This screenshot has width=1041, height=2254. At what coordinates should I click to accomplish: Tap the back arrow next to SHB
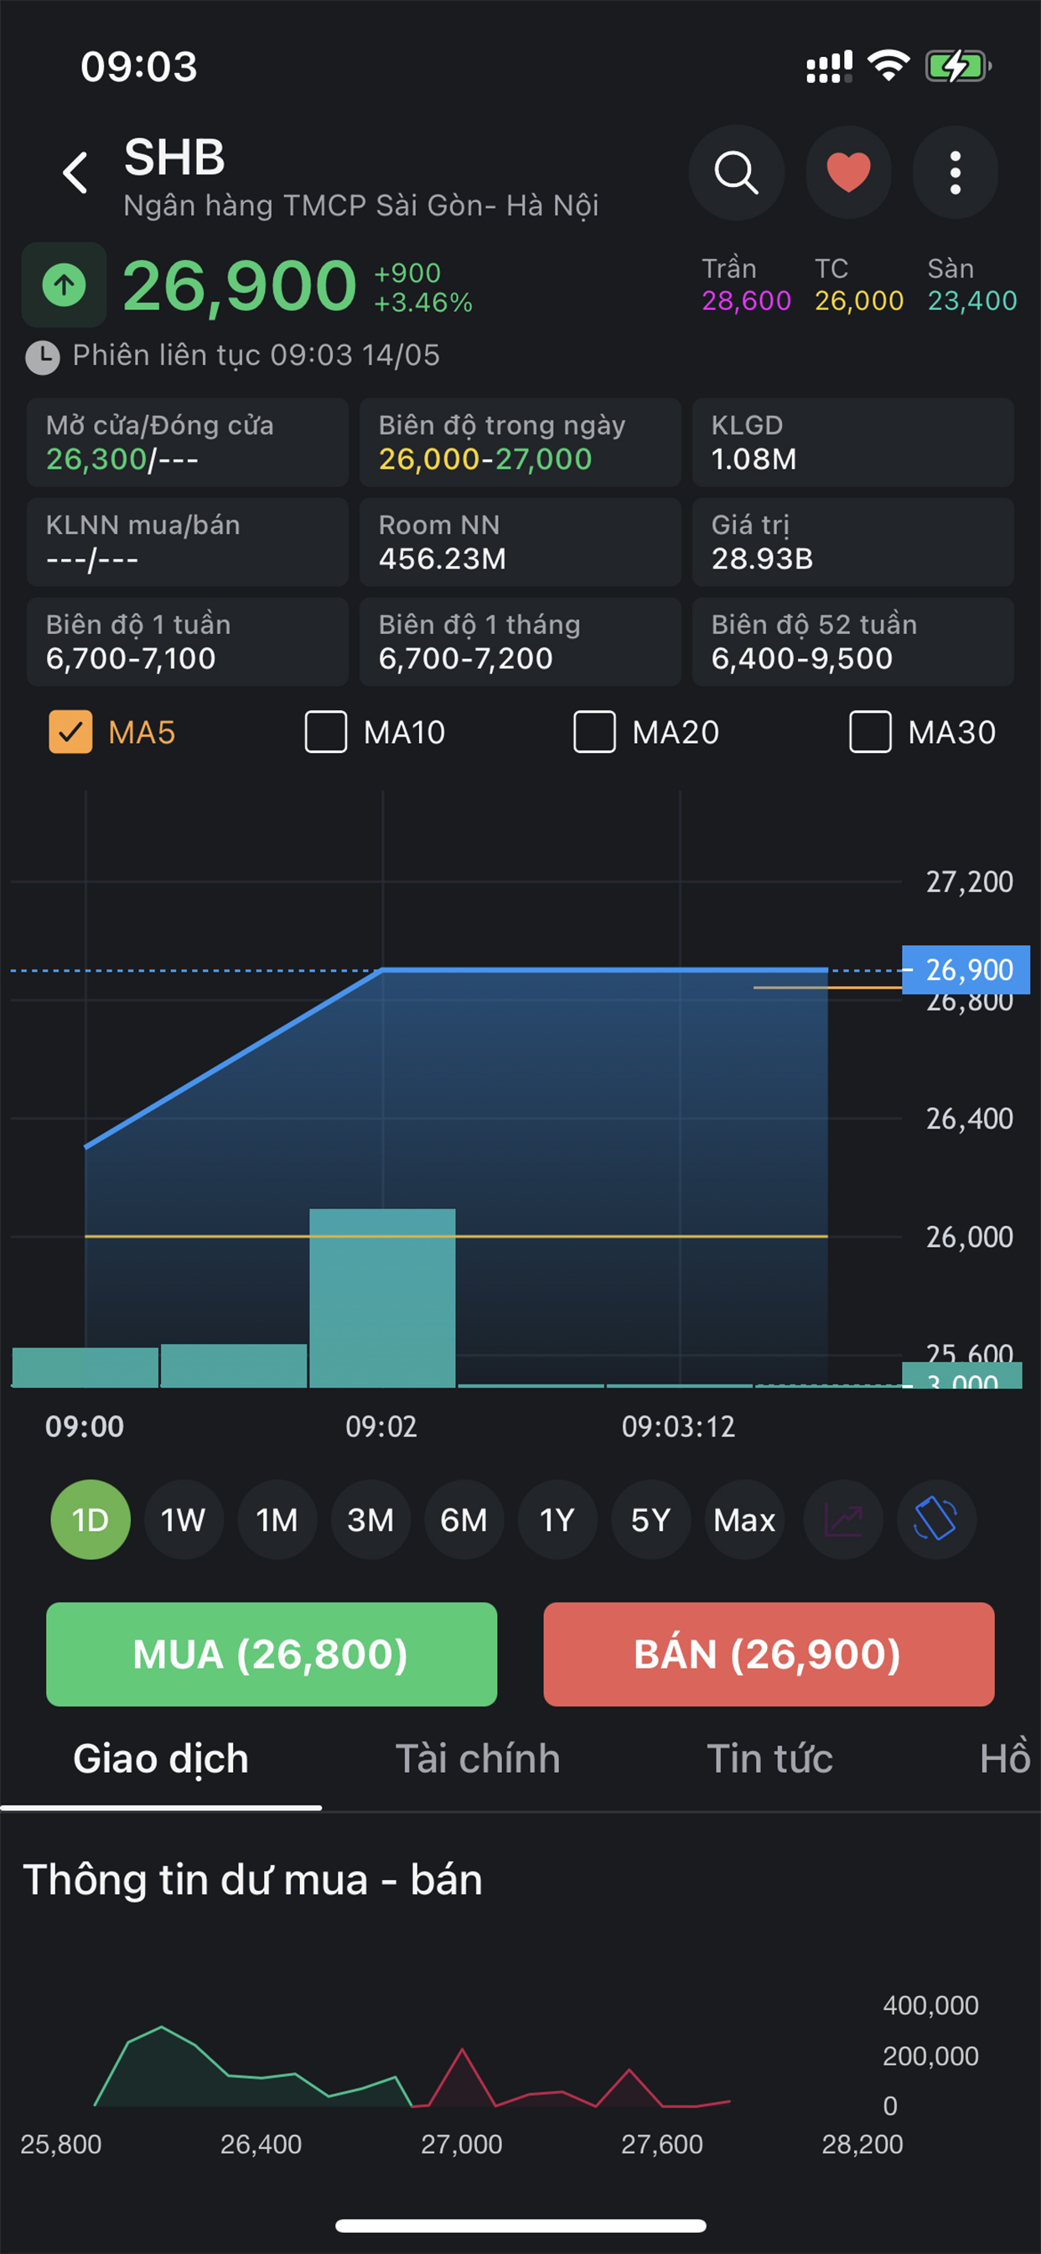pyautogui.click(x=75, y=173)
